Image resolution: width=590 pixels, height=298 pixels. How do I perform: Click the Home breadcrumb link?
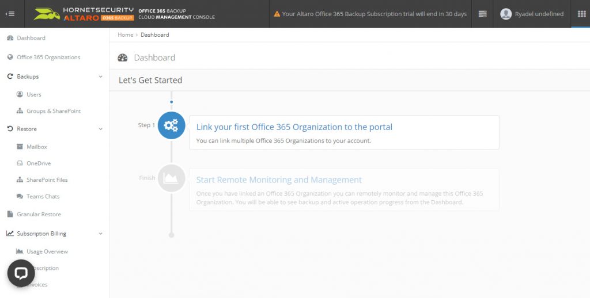click(x=125, y=35)
